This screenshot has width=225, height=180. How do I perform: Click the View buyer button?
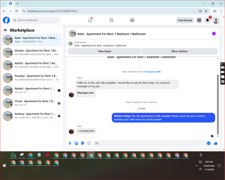click(104, 51)
